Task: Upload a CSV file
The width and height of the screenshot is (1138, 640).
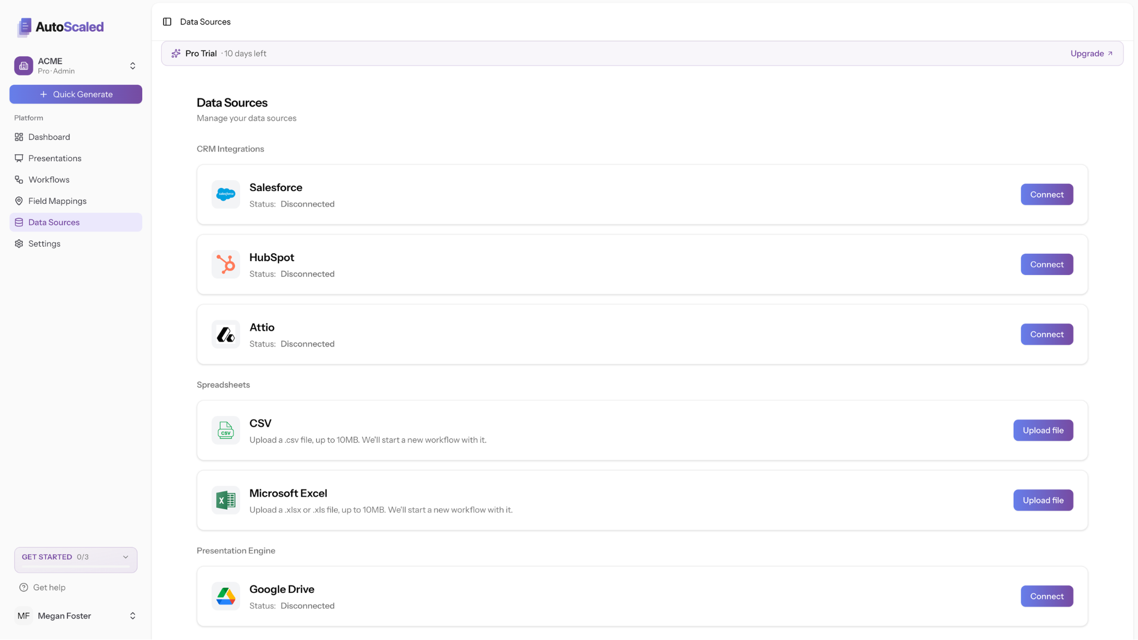Action: point(1043,430)
